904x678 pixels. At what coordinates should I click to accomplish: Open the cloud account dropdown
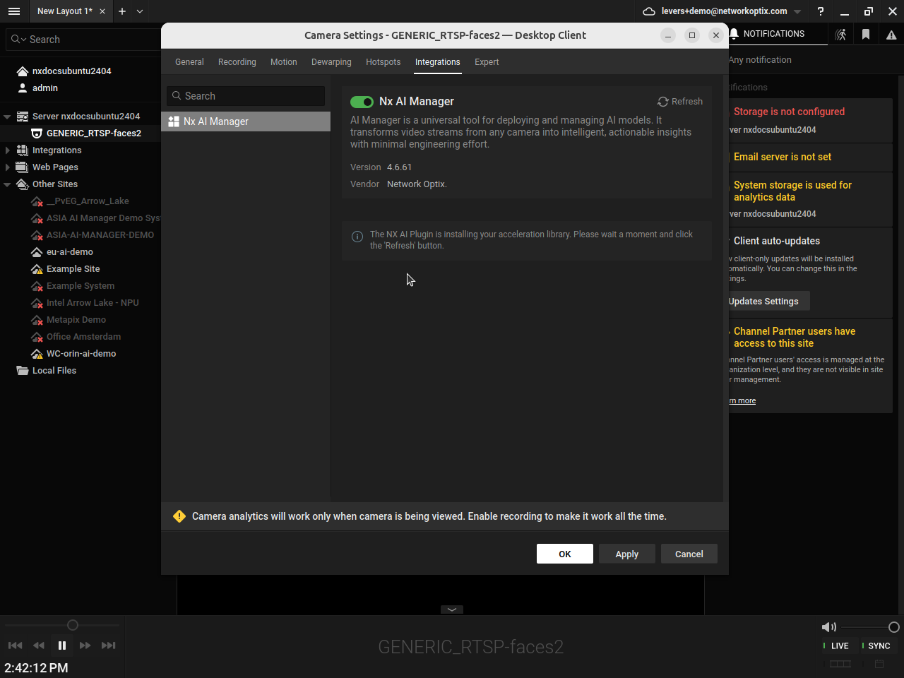(x=797, y=11)
